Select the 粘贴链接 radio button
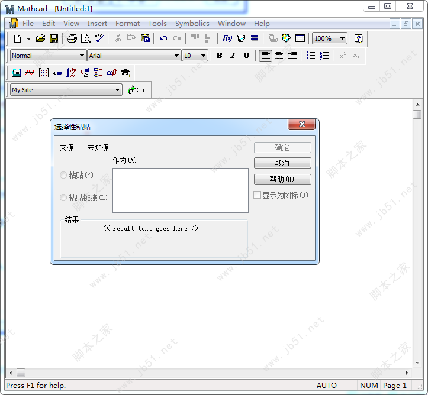The width and height of the screenshot is (428, 395). point(63,197)
